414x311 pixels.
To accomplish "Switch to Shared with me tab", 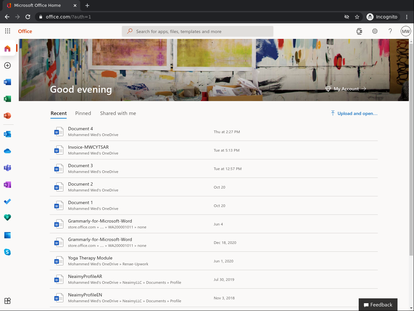I will click(118, 113).
